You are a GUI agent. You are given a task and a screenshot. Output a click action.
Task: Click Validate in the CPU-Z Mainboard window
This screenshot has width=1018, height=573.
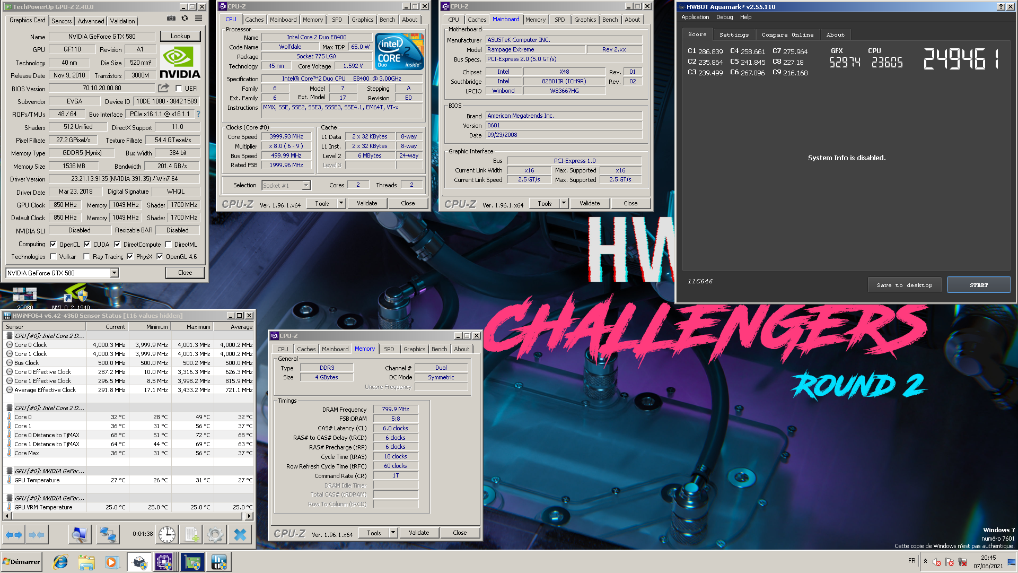click(x=590, y=203)
